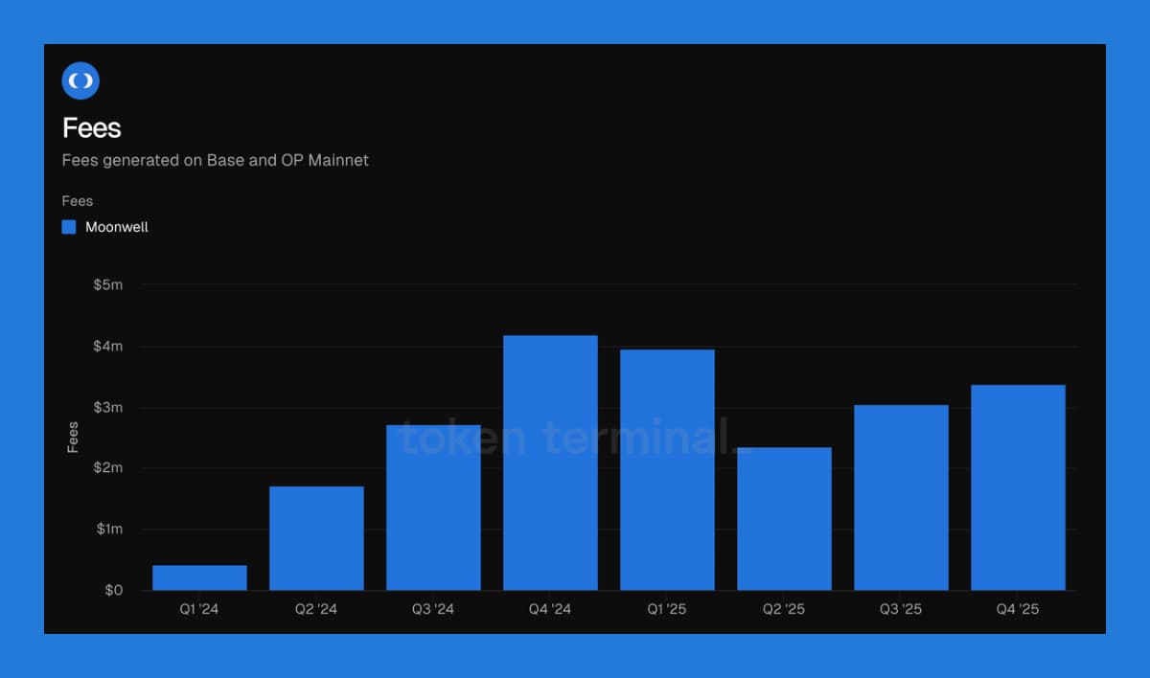
Task: Select the Q2 '25 fees bar
Action: 784,518
